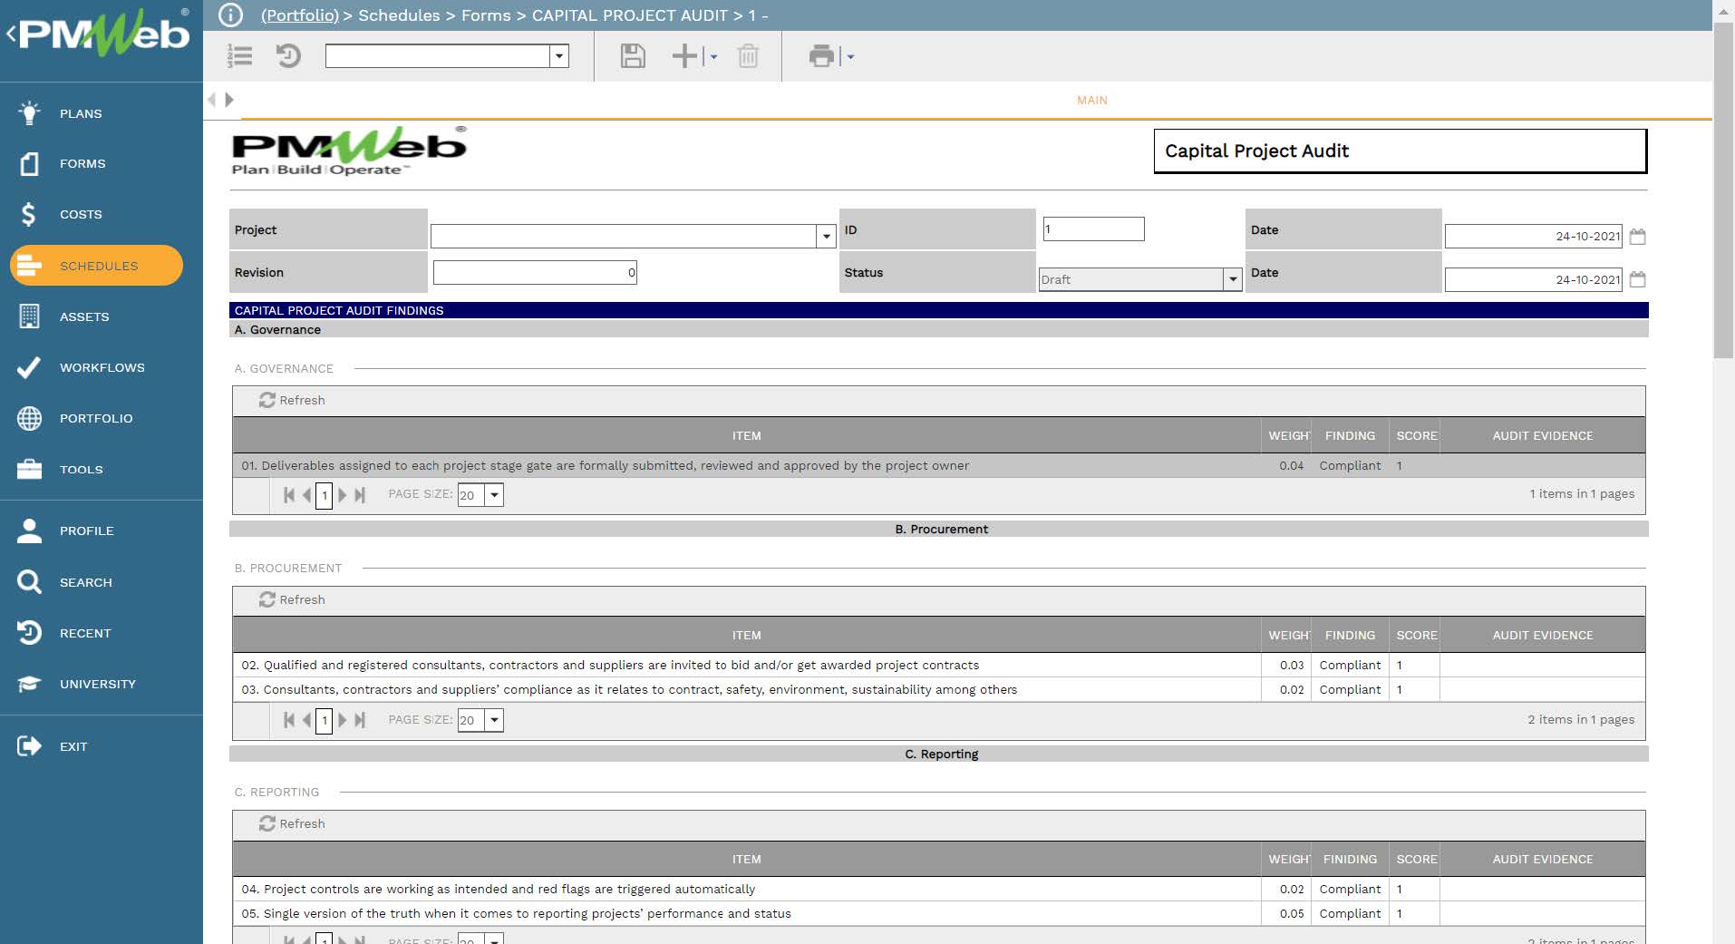Screen dimensions: 1735x944
Task: Open Procurement grid page size dropdown
Action: click(x=494, y=720)
